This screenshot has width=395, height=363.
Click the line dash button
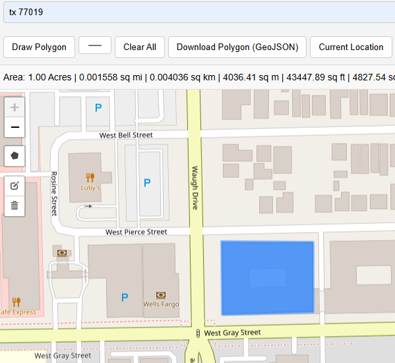(95, 45)
